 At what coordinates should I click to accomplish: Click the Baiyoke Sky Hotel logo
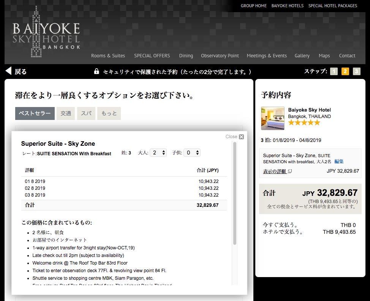[x=46, y=32]
